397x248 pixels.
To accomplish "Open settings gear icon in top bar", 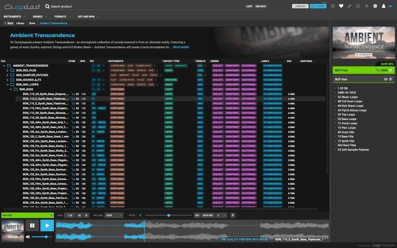I will point(375,6).
